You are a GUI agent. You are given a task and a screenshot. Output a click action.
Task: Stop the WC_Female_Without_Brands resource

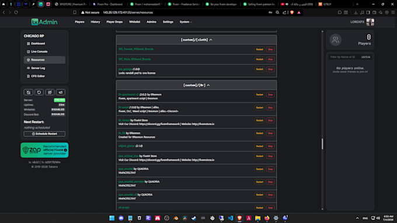[270, 49]
